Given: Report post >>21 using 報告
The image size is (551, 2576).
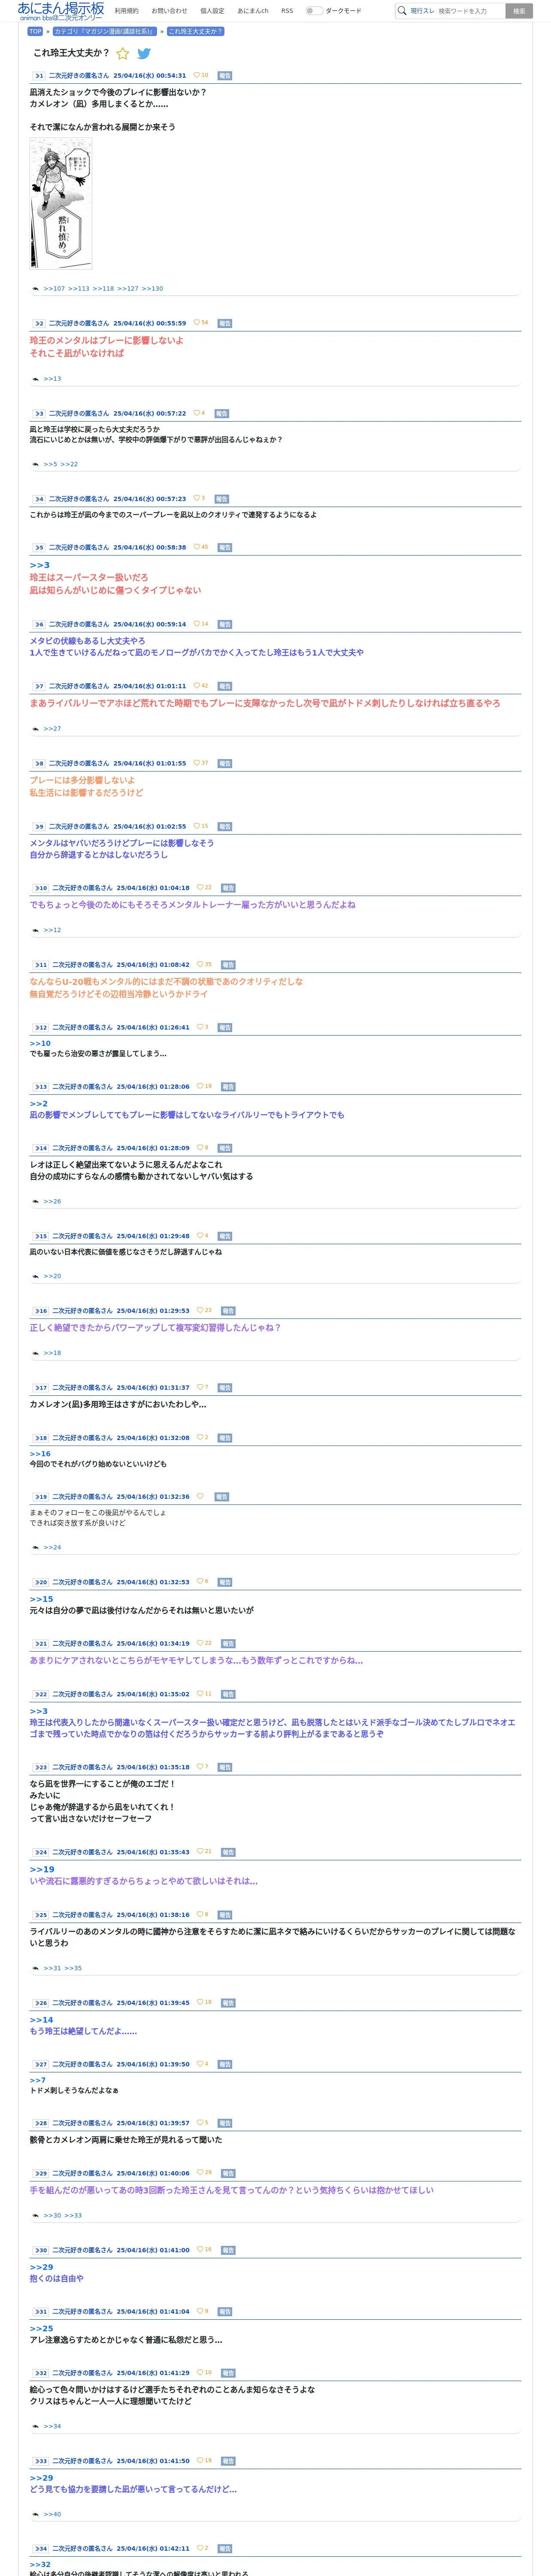Looking at the screenshot, I should [228, 1644].
